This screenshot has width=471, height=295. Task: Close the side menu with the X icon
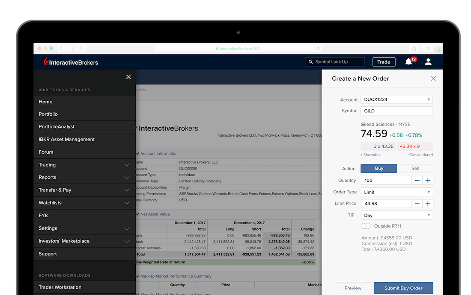tap(128, 77)
